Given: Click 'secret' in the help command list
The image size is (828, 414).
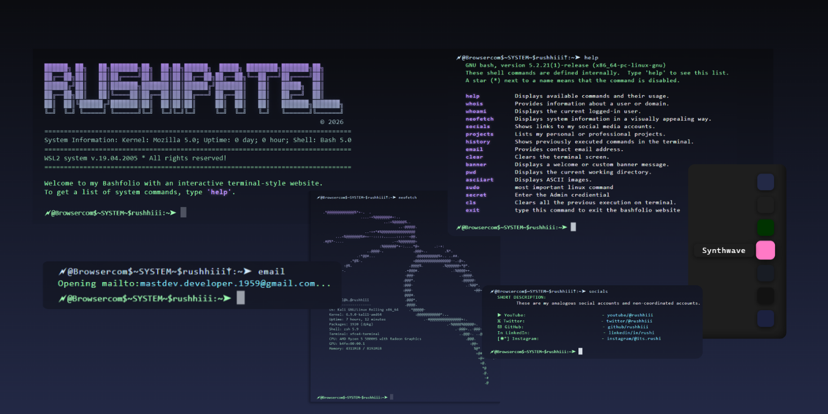Looking at the screenshot, I should [x=476, y=195].
